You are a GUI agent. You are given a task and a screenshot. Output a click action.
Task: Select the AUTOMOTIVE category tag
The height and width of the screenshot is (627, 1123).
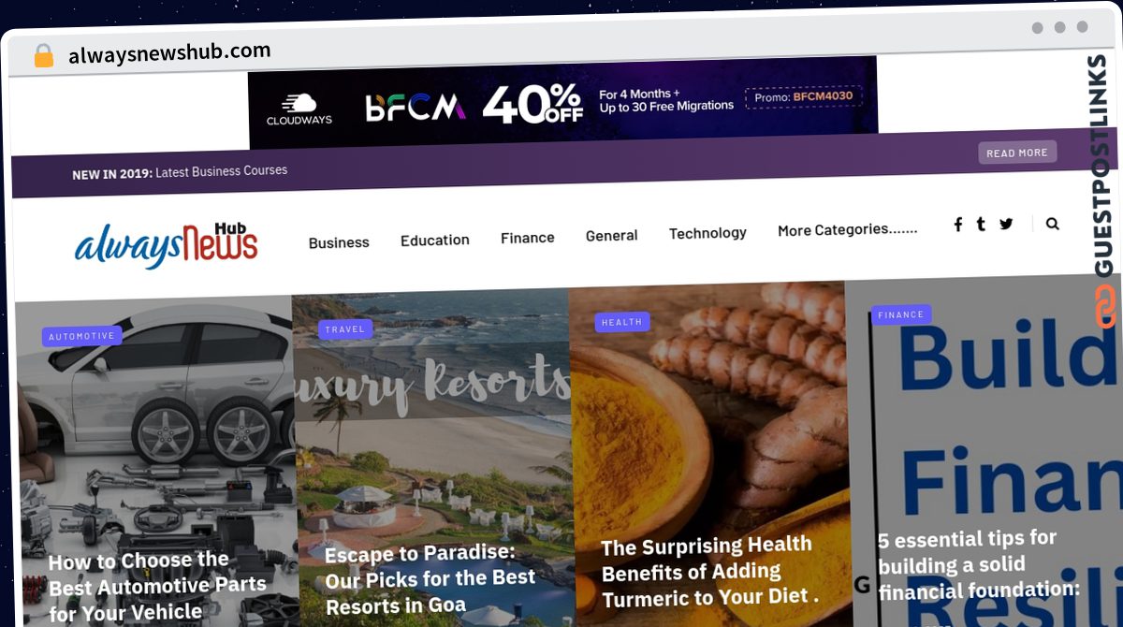81,336
